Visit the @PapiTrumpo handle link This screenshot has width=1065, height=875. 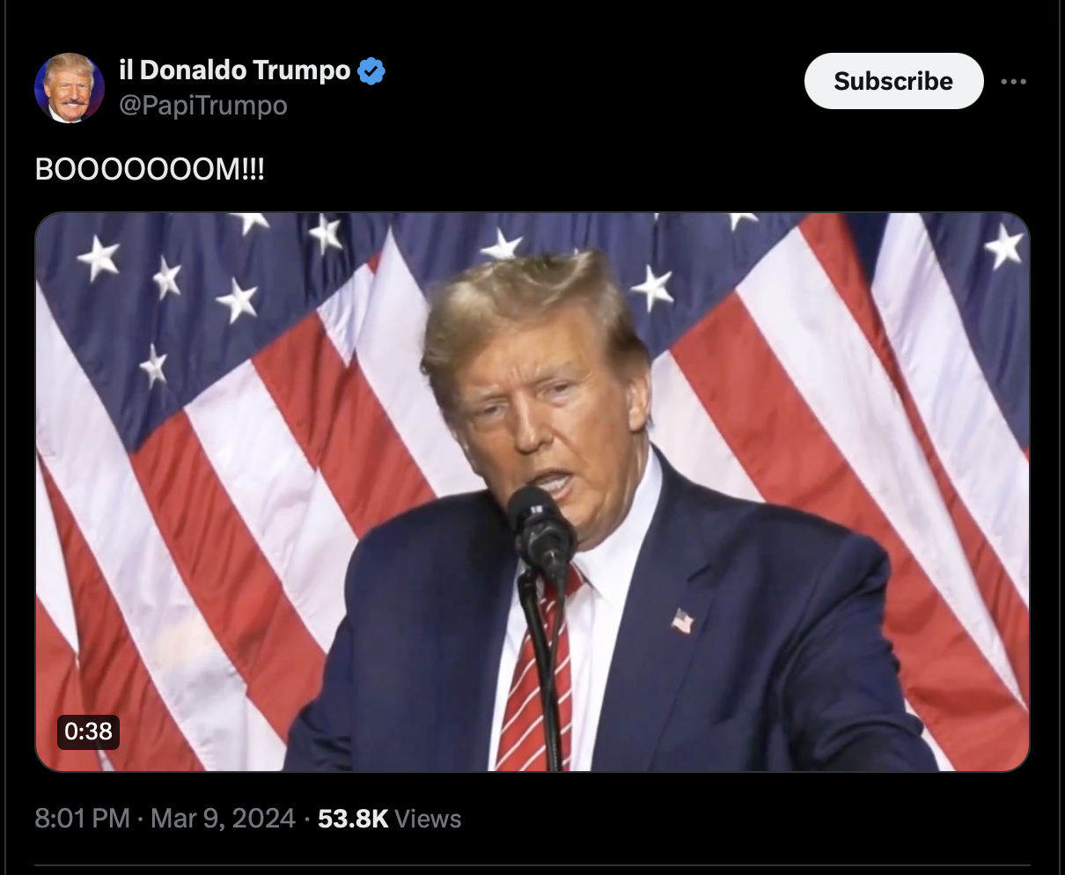pos(203,106)
